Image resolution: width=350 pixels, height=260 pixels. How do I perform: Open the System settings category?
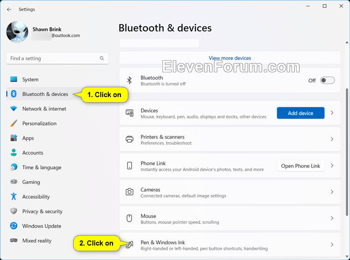point(30,79)
